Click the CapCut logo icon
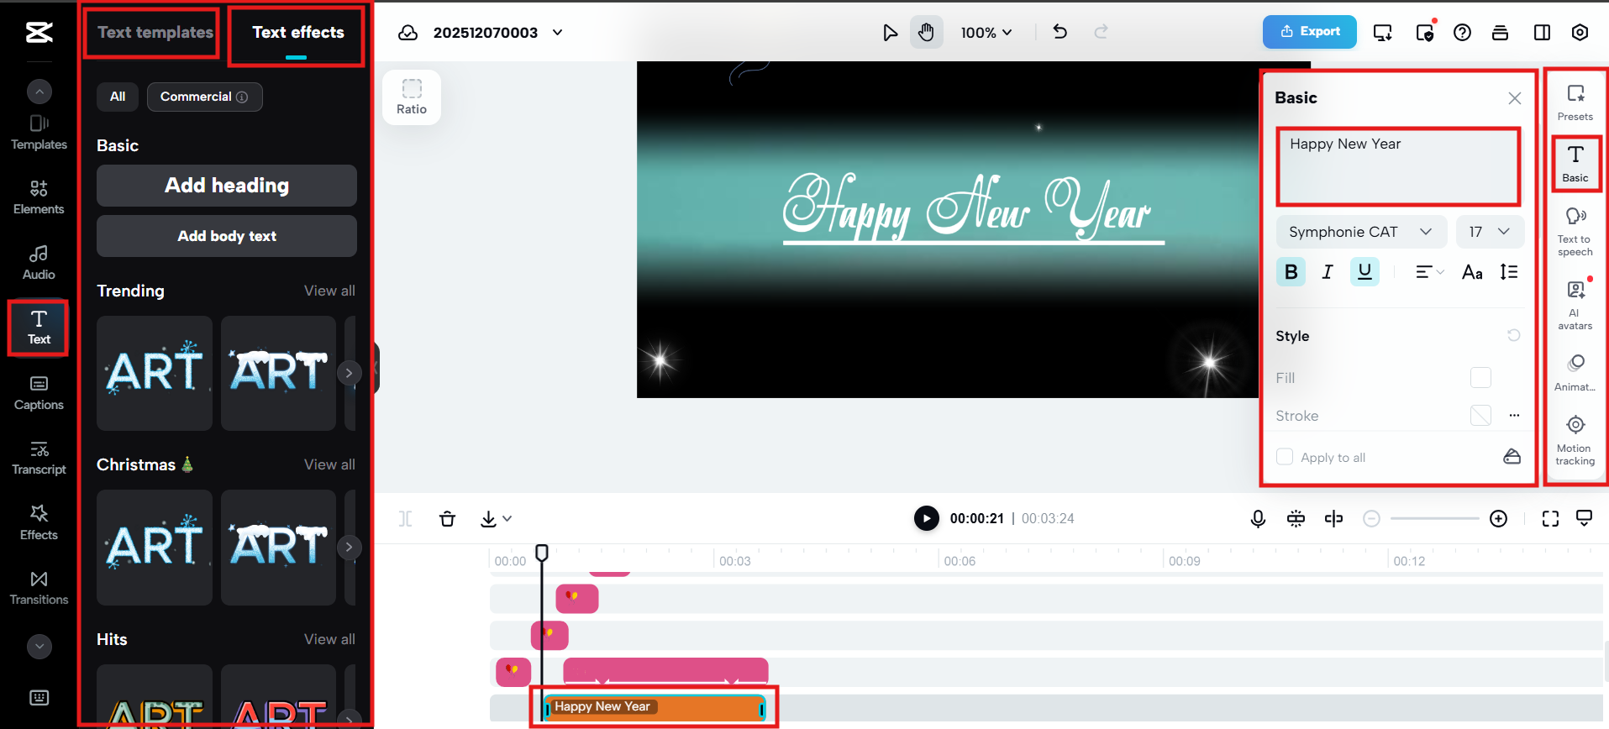1609x729 pixels. pyautogui.click(x=39, y=32)
